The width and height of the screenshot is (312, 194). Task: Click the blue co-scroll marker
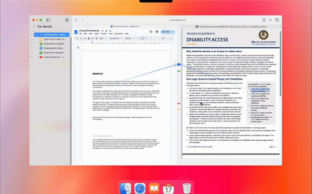(x=179, y=64)
